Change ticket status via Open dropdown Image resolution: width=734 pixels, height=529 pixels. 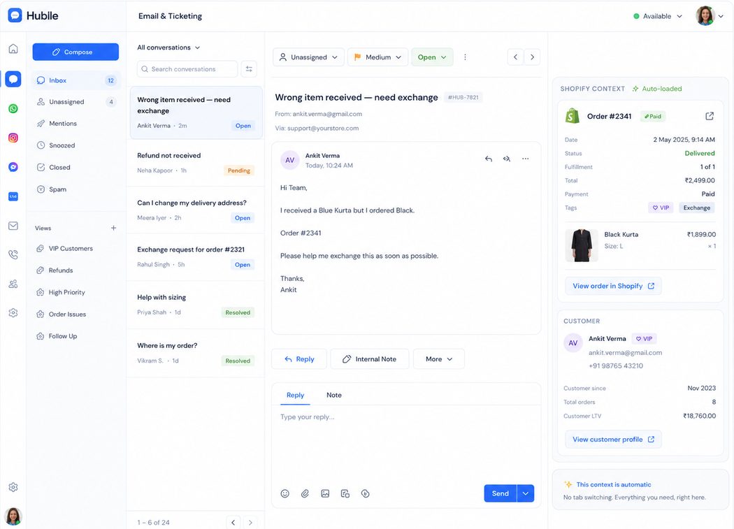(x=432, y=57)
